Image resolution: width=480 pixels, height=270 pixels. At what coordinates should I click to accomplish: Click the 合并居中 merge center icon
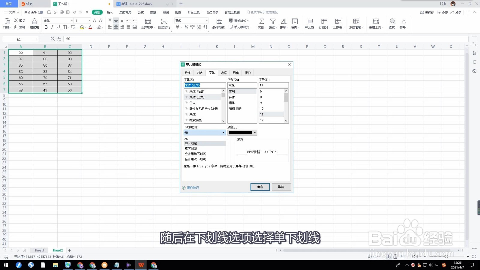click(x=148, y=21)
